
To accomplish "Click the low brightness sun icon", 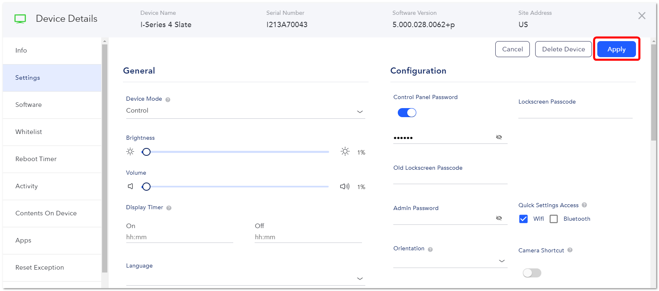I will click(x=130, y=152).
